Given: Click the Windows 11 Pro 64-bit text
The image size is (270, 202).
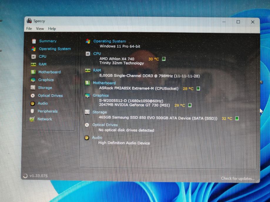Looking at the screenshot, I should coord(120,46).
